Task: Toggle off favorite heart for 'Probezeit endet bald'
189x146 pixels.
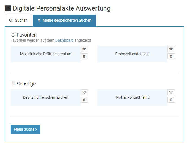Action: click(x=171, y=49)
